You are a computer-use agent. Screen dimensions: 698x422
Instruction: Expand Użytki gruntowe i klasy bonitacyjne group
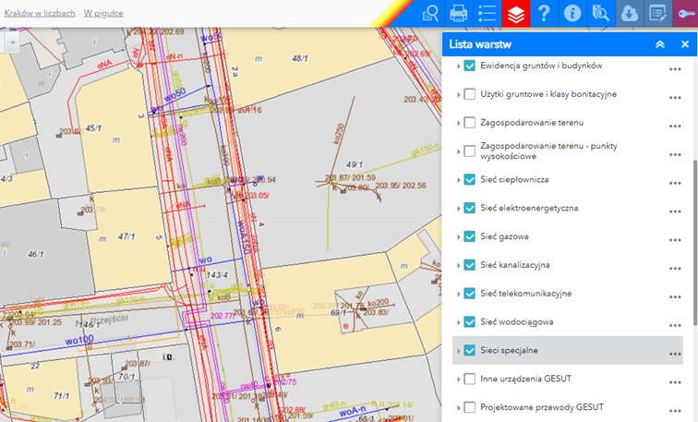coord(458,94)
